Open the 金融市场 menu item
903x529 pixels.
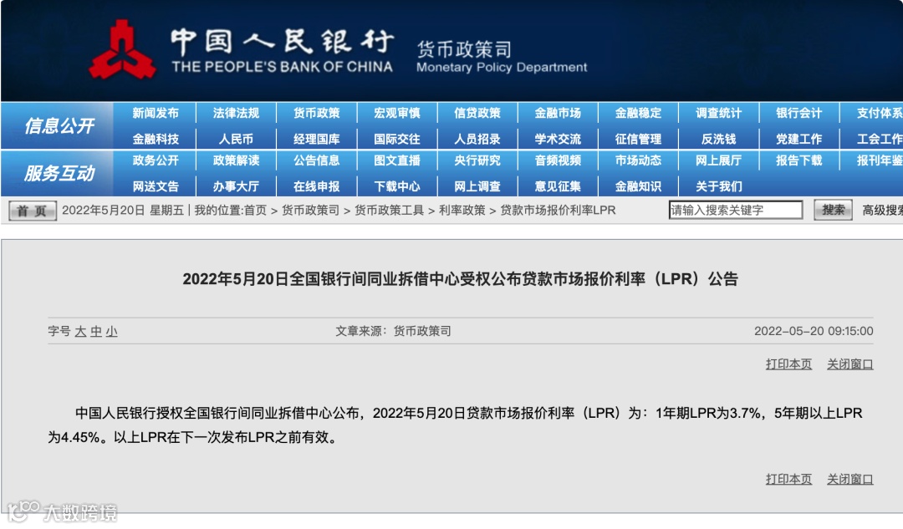[558, 114]
